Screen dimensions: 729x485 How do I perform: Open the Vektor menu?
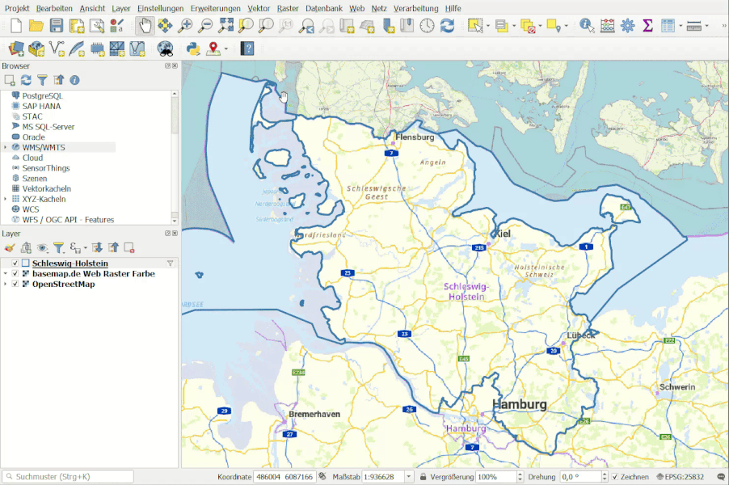tap(259, 8)
